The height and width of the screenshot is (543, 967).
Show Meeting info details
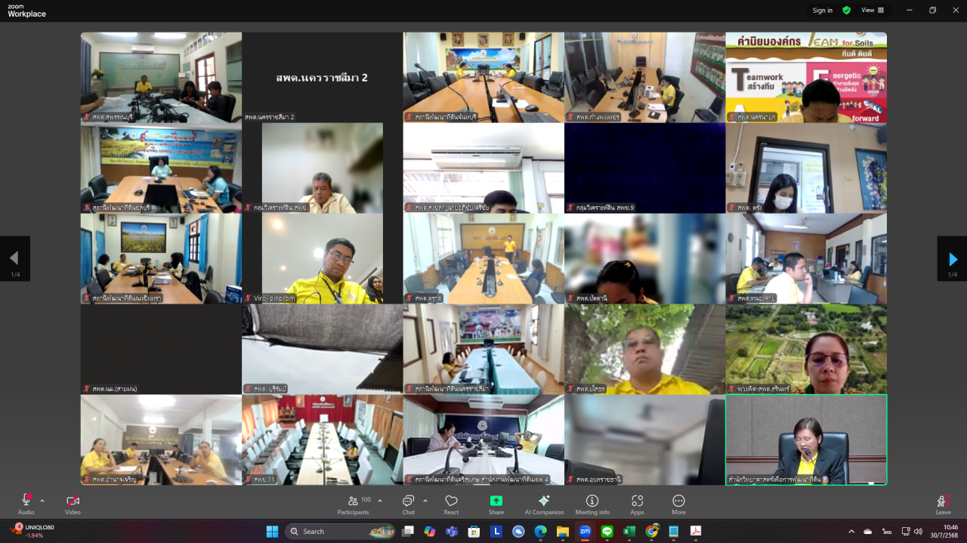(592, 503)
